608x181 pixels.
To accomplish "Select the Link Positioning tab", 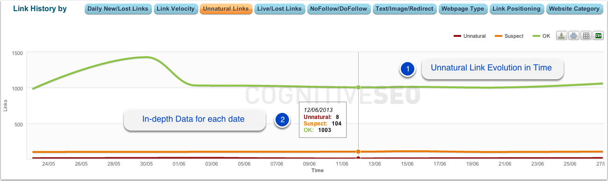I will tap(517, 9).
